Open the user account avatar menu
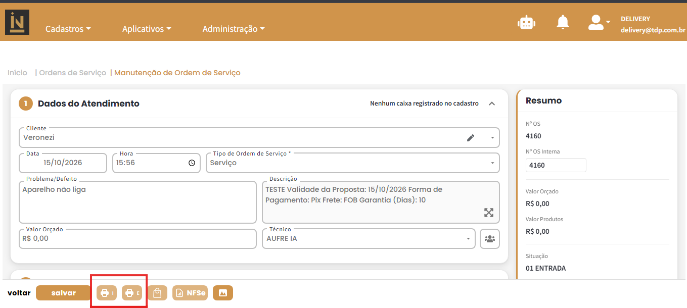Screen dimensions: 687x308 pos(599,22)
